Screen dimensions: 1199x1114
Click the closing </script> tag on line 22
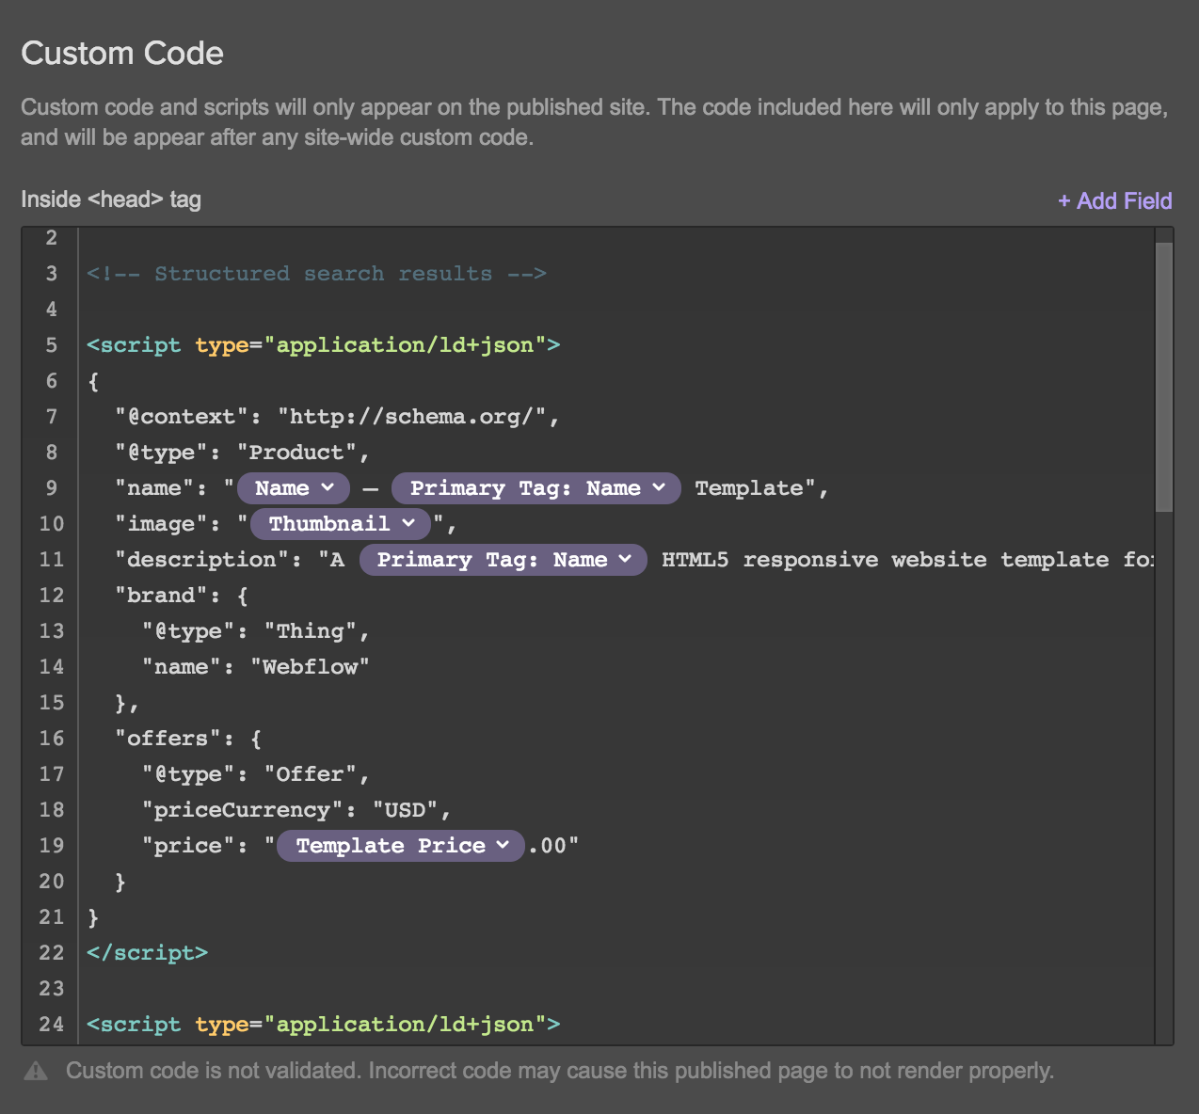coord(147,953)
